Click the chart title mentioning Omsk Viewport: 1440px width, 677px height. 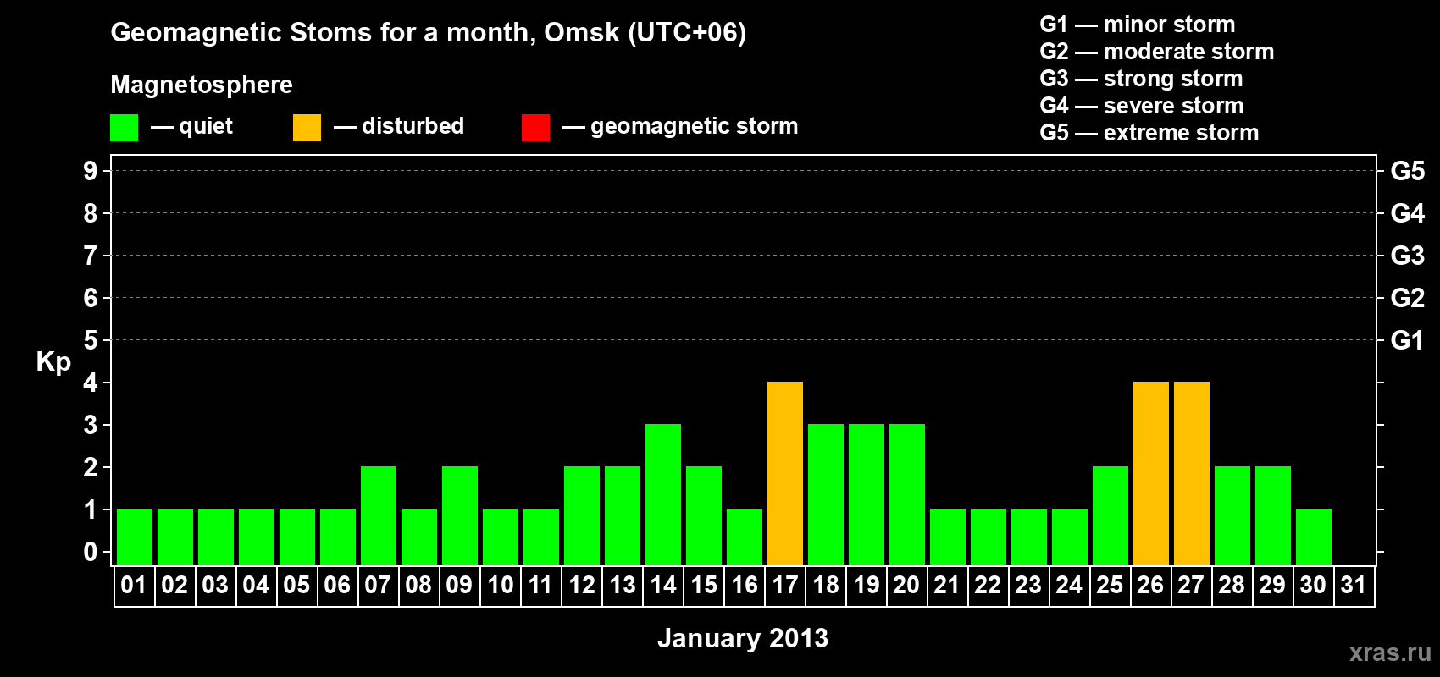point(429,33)
